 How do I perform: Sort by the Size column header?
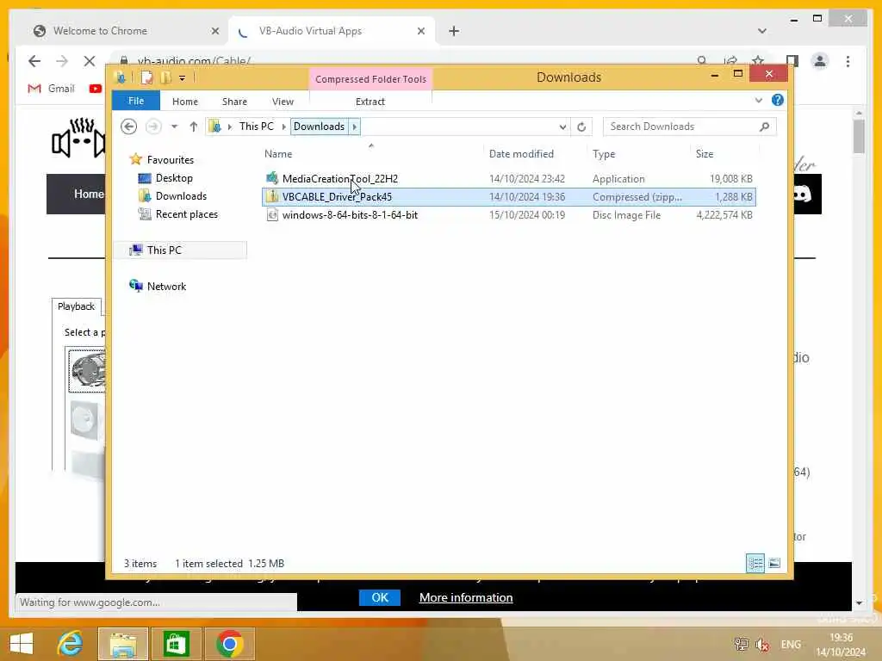705,154
